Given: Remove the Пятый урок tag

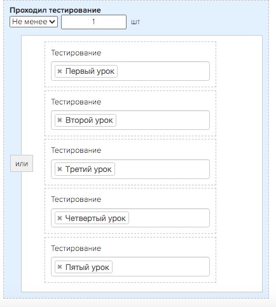Looking at the screenshot, I should click(60, 267).
